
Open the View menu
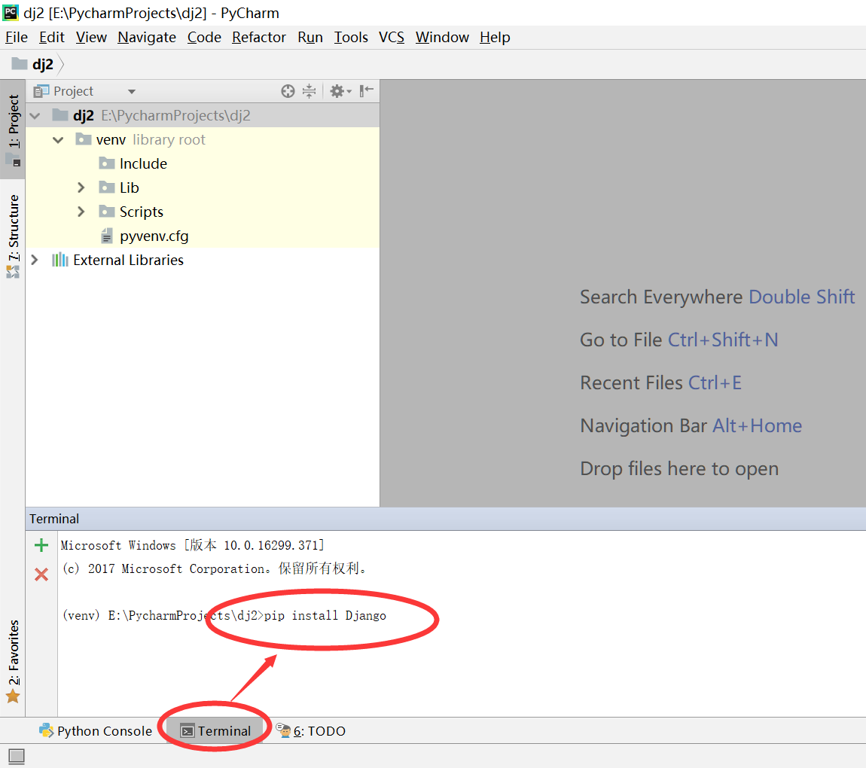91,38
